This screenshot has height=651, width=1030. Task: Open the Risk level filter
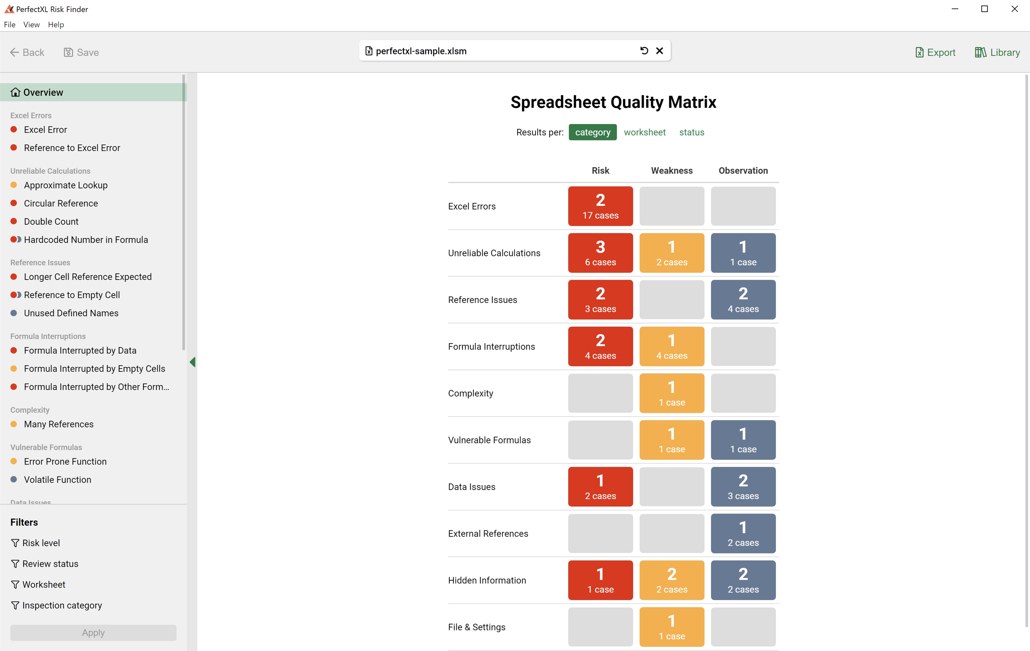point(41,543)
